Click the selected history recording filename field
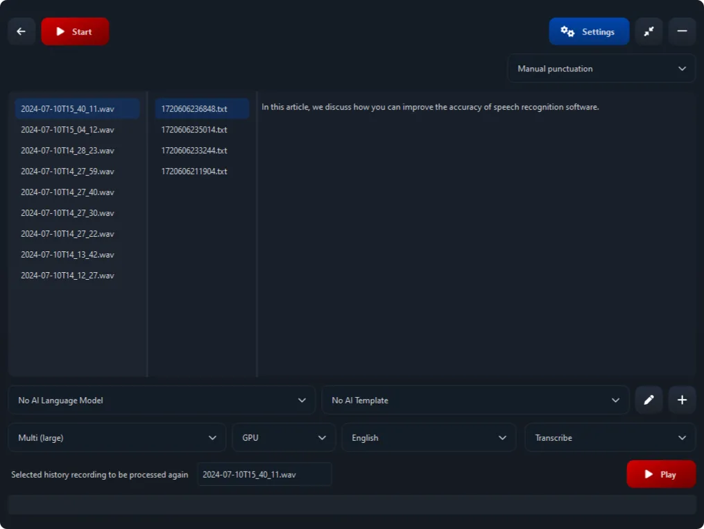 (x=264, y=475)
